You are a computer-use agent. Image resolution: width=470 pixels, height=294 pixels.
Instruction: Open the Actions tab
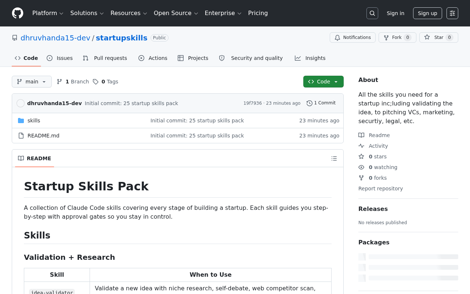(x=153, y=58)
